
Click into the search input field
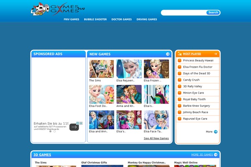[184, 13]
